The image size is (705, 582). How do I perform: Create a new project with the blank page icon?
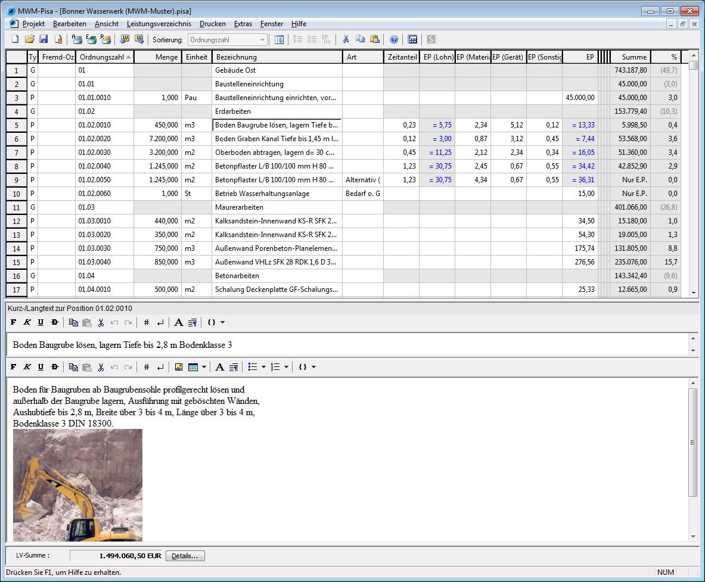point(15,39)
